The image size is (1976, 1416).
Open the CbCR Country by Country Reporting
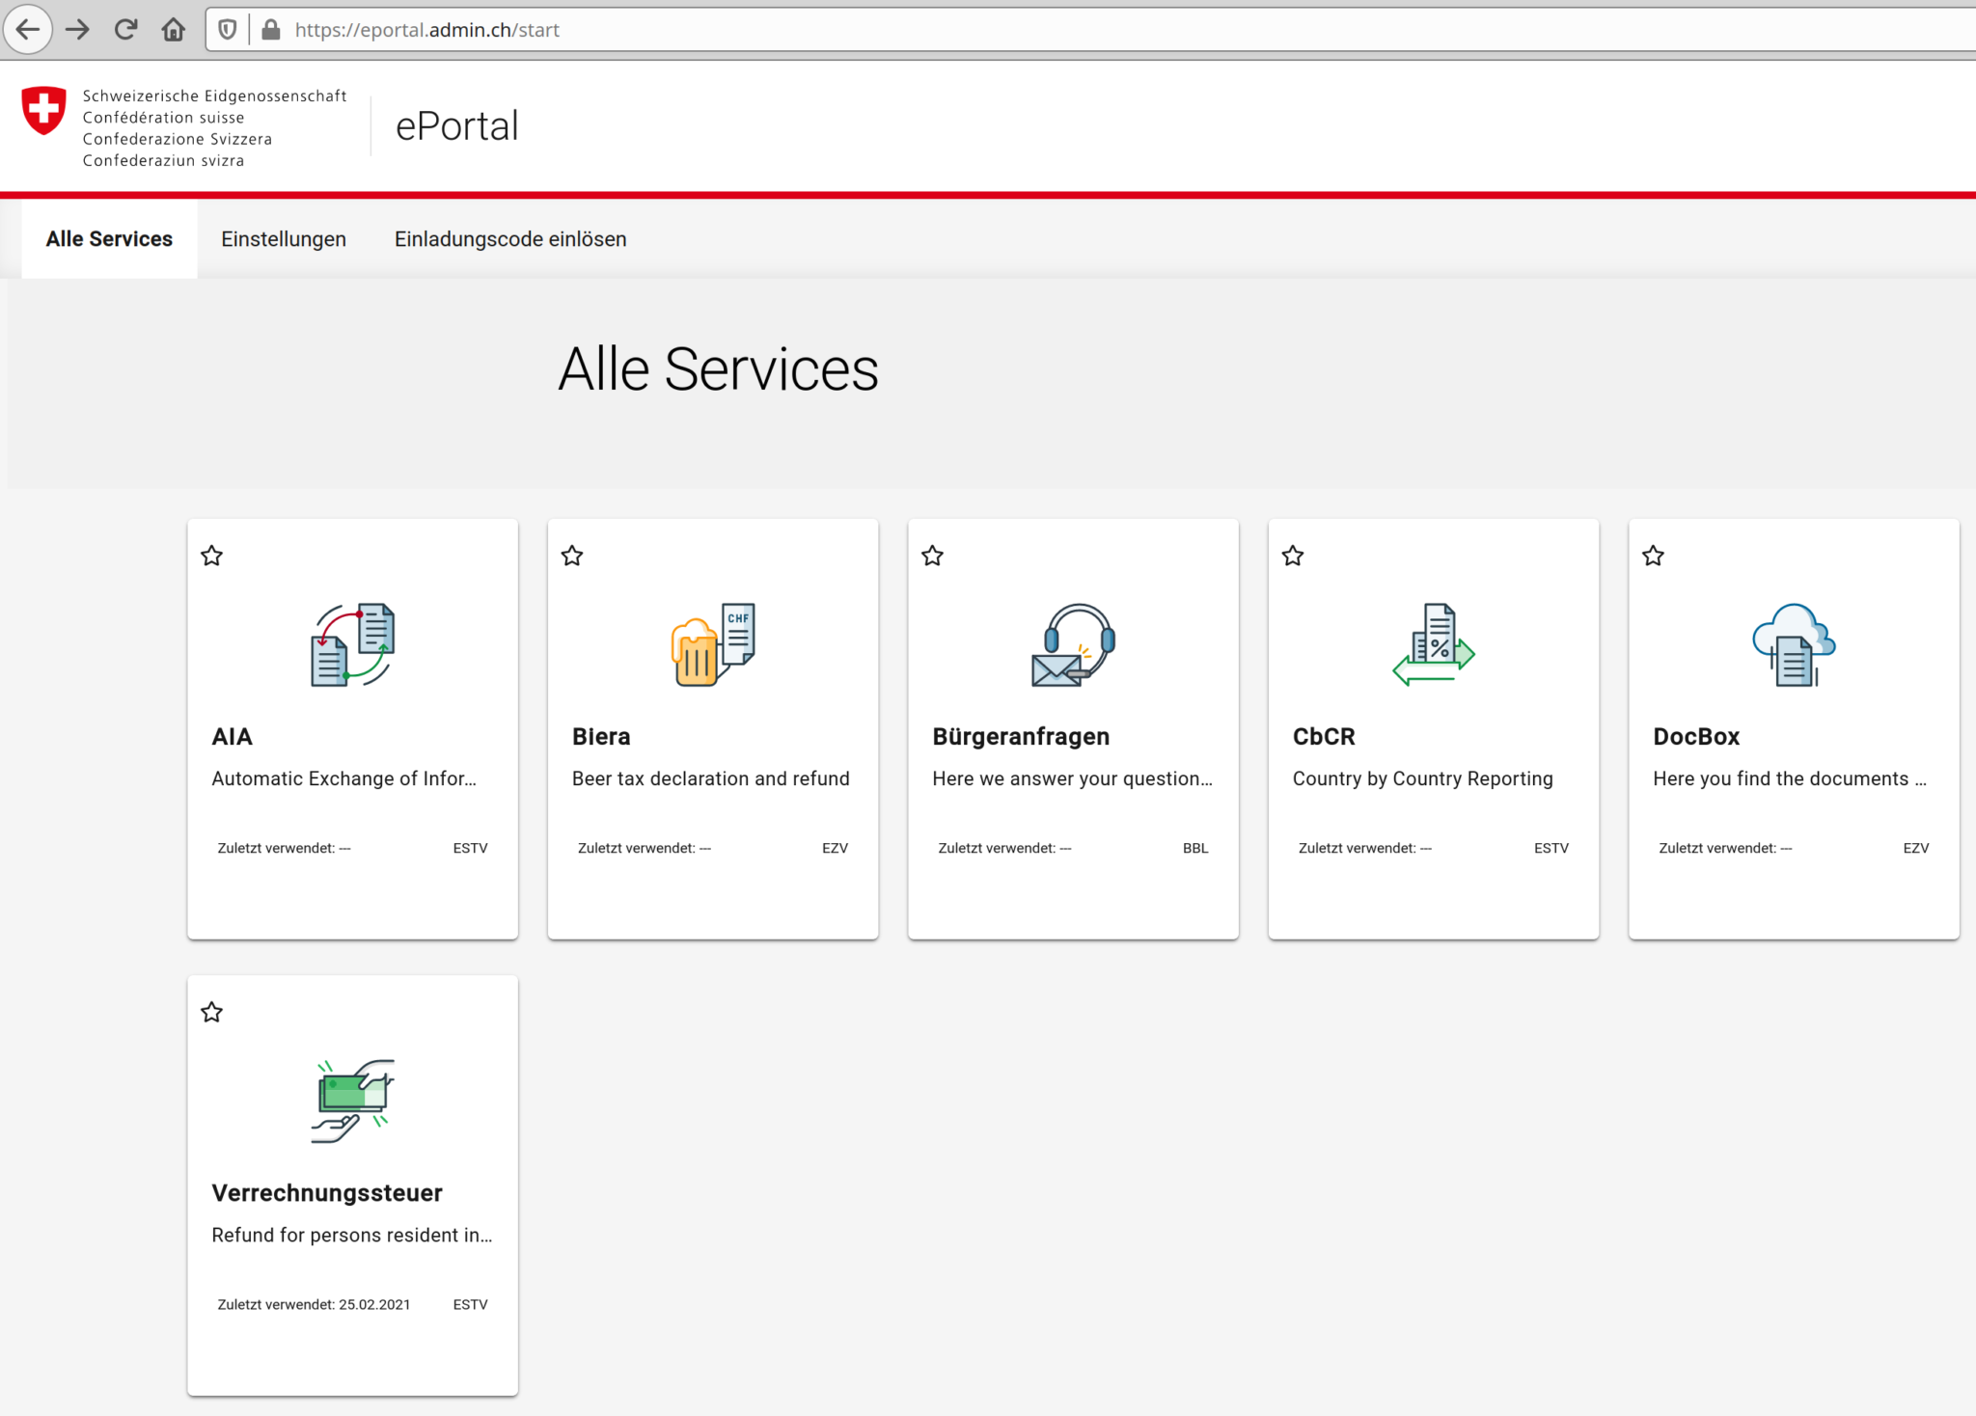[1422, 778]
